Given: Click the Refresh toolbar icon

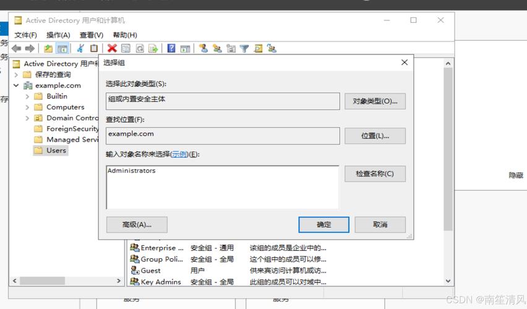Looking at the screenshot, I should coord(140,49).
